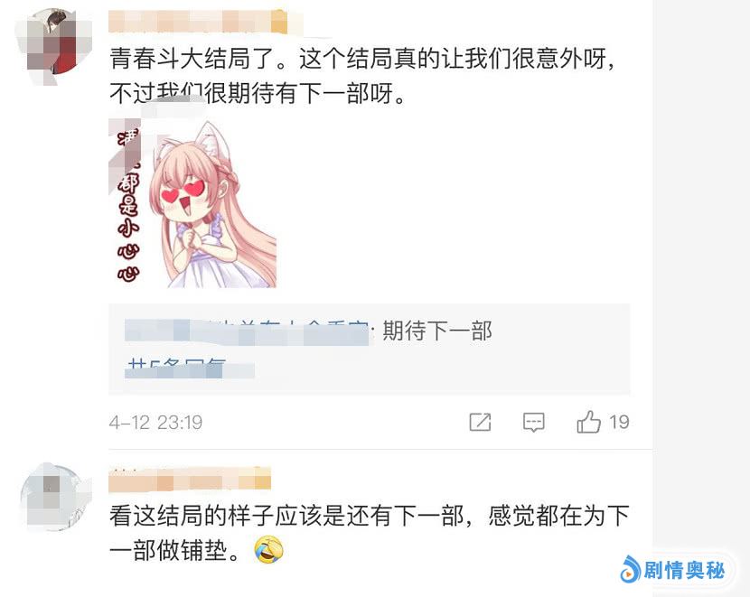
Task: Open the second commenter's avatar
Action: [54, 497]
